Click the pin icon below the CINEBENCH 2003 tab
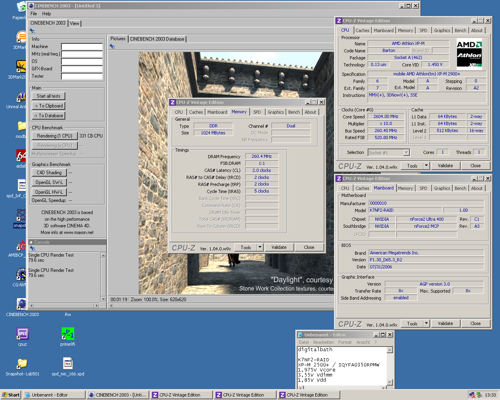The image size is (500, 400). click(x=32, y=30)
